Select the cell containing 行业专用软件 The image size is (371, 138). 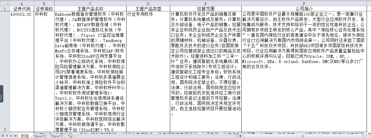(148, 72)
